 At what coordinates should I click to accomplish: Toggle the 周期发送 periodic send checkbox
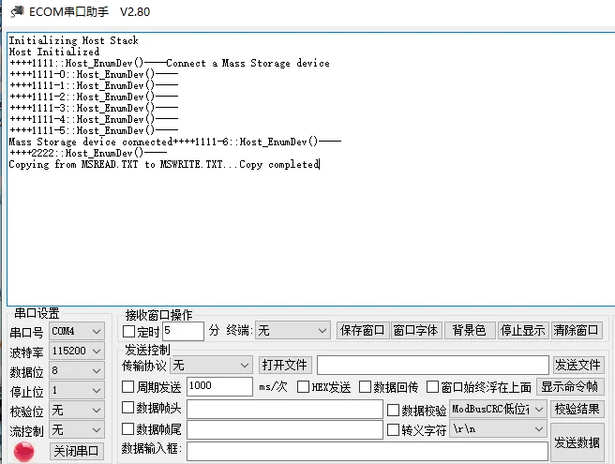pos(127,387)
